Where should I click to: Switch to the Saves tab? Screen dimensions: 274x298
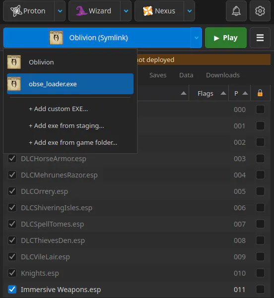[158, 75]
